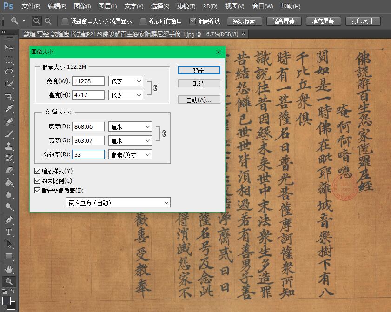Select the Pen tool
Screen dimensions: 391x312
[x=9, y=220]
